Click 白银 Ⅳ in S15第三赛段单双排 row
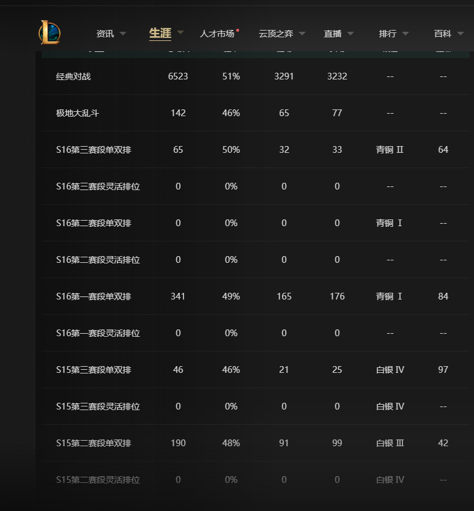Image resolution: width=474 pixels, height=511 pixels. (x=390, y=370)
